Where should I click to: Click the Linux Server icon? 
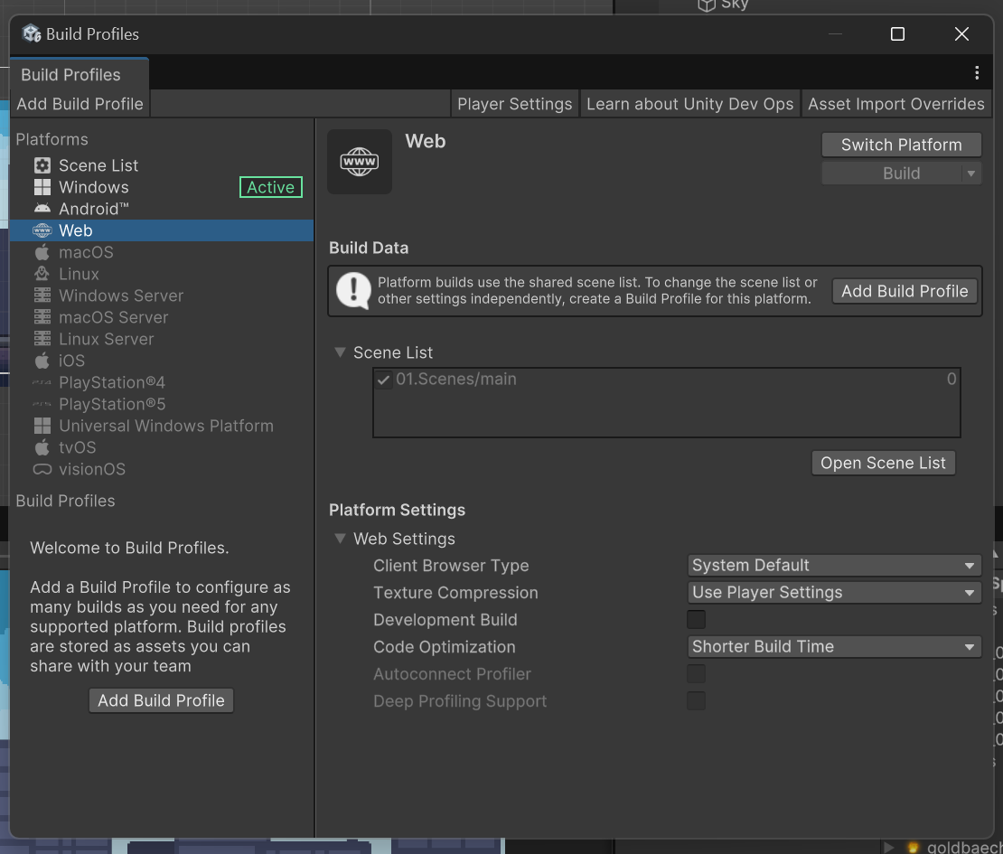[42, 339]
